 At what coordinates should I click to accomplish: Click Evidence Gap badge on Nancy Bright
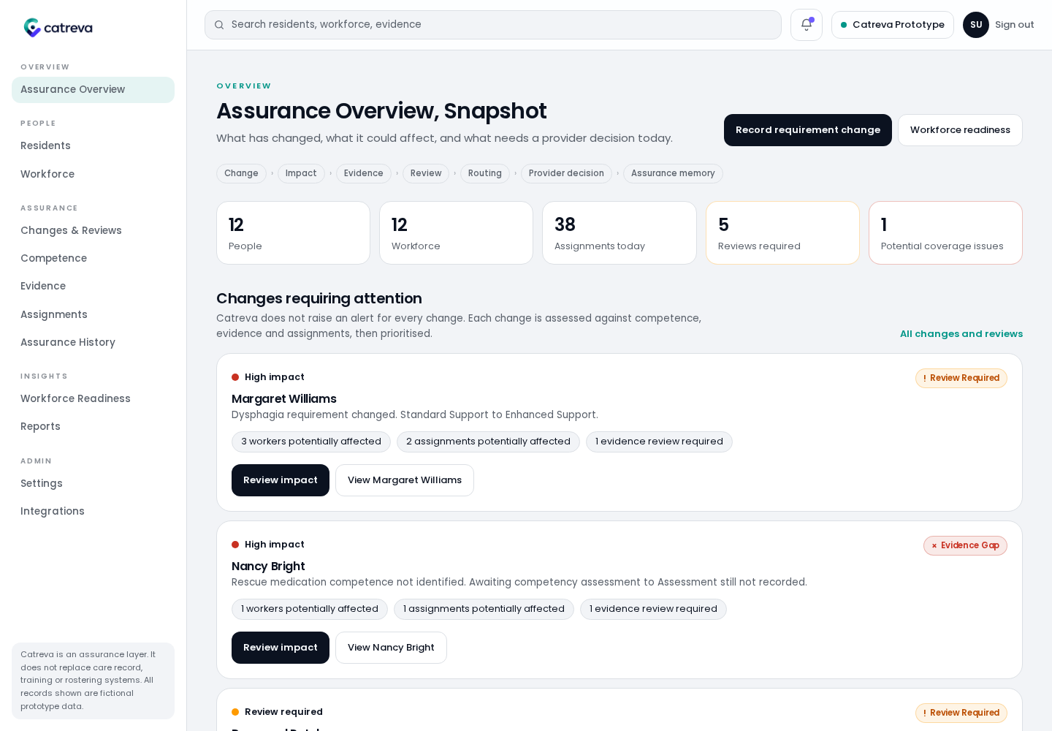tap(965, 546)
